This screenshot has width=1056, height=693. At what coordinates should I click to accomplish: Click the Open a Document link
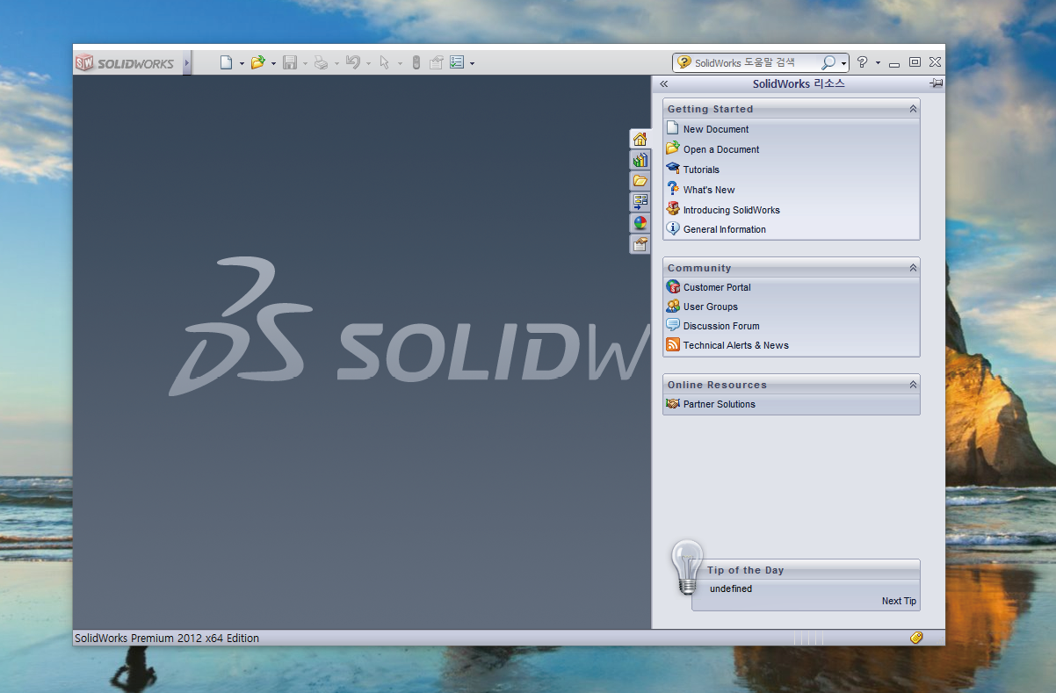click(721, 149)
